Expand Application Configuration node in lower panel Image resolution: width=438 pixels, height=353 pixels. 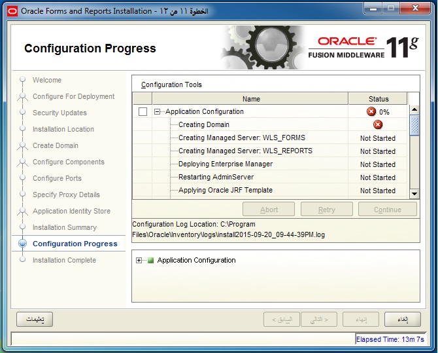tap(139, 261)
